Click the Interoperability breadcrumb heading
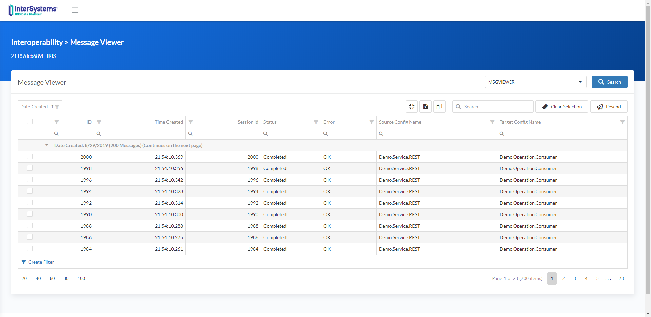 click(x=37, y=42)
